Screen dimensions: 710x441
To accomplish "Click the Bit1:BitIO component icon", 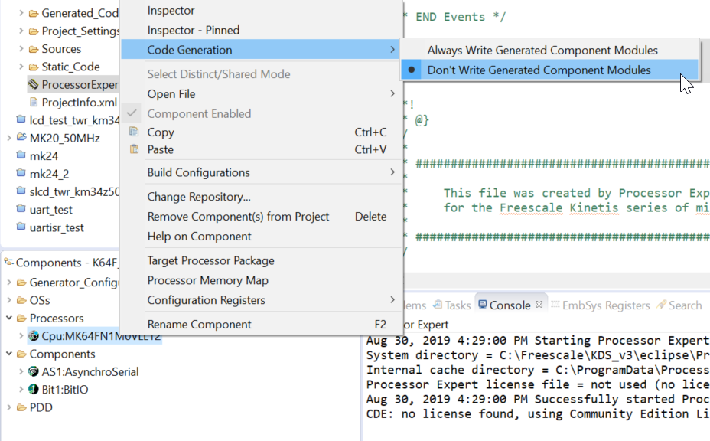I will [34, 390].
